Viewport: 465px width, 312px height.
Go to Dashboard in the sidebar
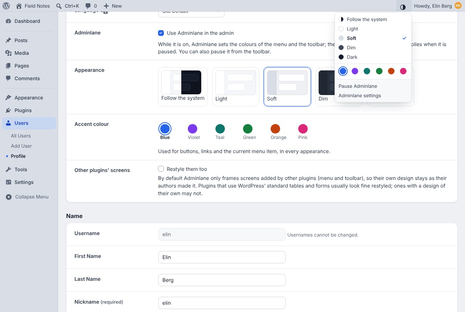pos(29,21)
